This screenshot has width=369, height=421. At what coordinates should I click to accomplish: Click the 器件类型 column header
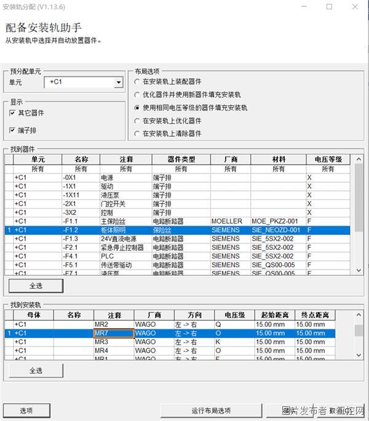181,159
